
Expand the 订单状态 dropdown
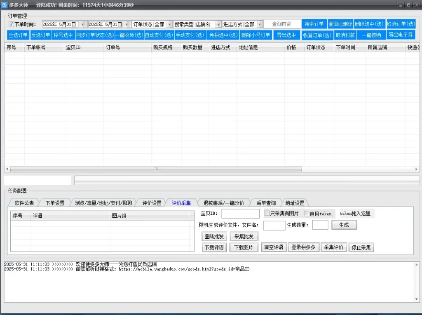pos(169,24)
